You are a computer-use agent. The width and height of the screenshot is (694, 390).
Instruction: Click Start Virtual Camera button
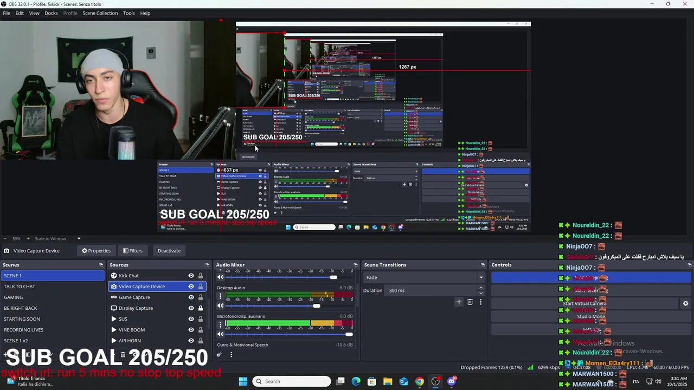coord(584,303)
